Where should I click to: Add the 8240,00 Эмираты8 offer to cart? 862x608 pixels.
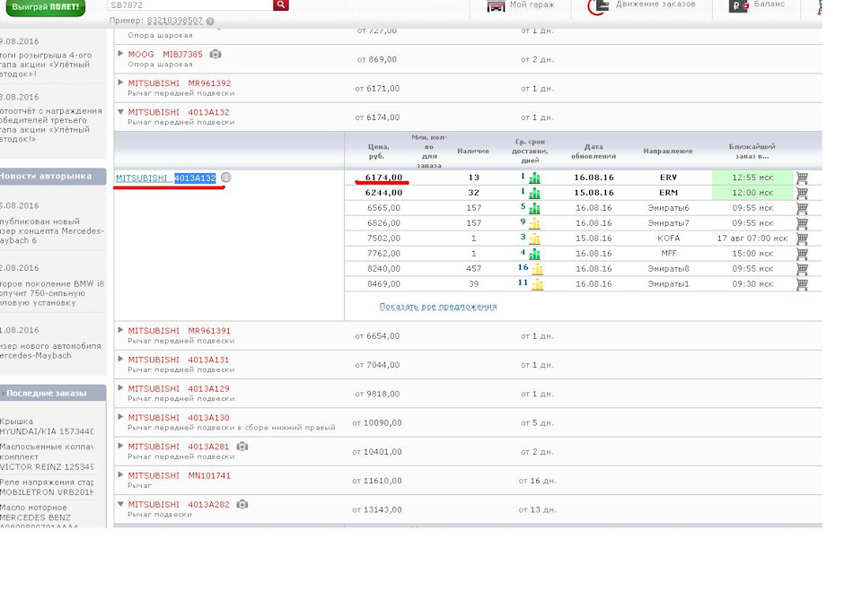pos(802,268)
